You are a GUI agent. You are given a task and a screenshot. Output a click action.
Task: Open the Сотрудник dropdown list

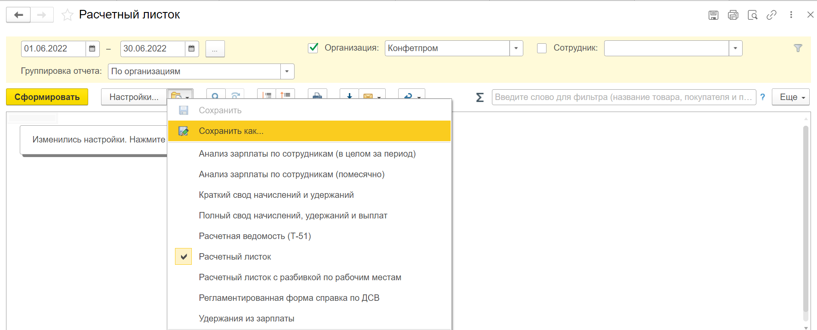click(735, 48)
